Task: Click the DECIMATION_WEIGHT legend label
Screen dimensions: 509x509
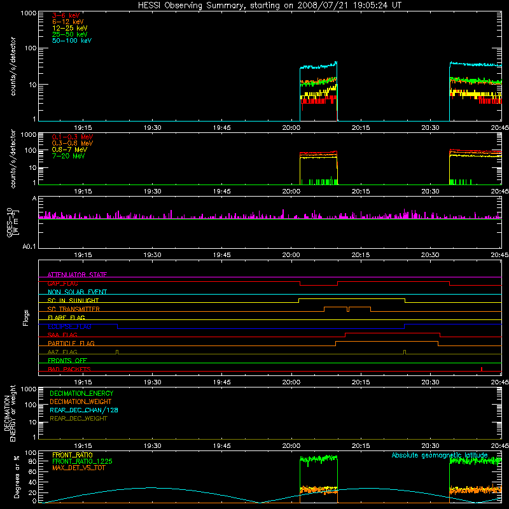Action: point(81,401)
